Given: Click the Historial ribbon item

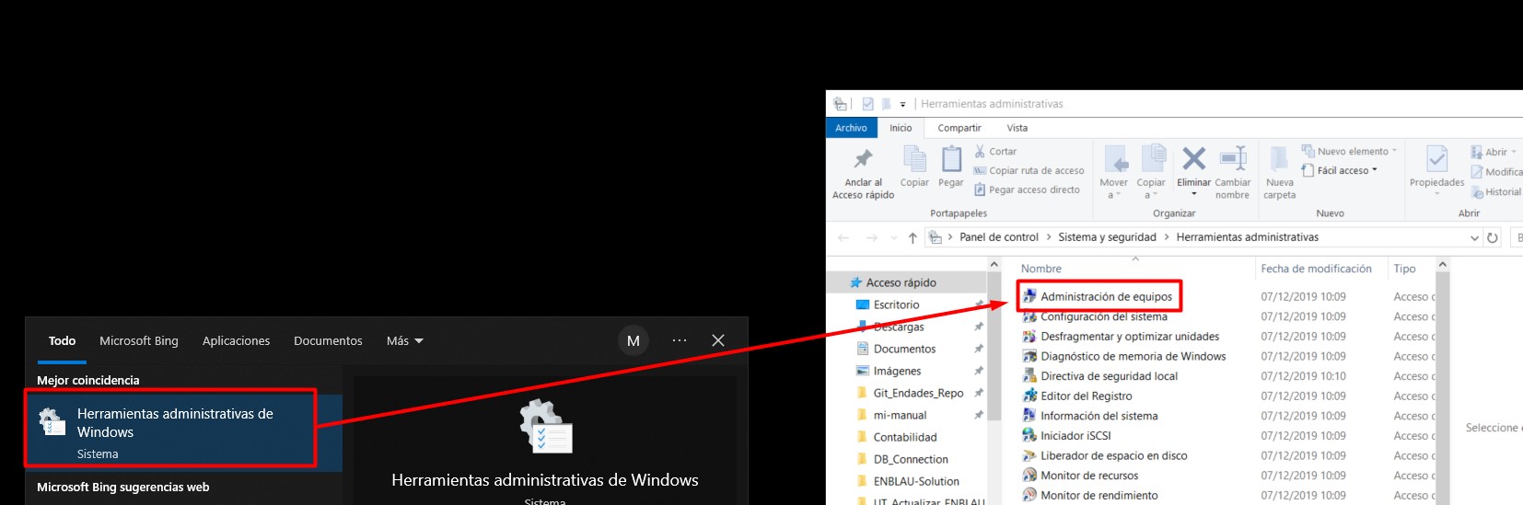Looking at the screenshot, I should [x=1496, y=192].
